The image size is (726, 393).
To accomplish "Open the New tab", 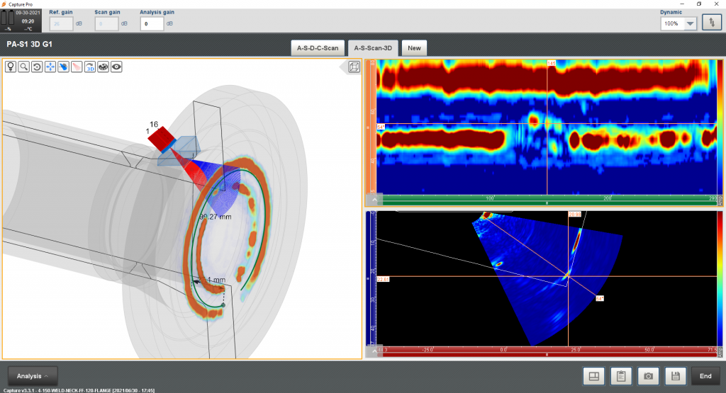I will point(414,48).
